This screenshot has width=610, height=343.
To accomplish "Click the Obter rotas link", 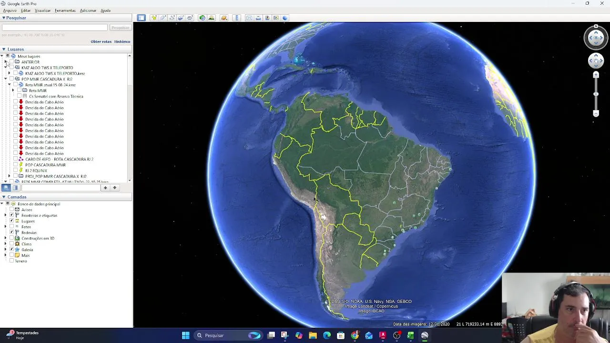I will click(101, 41).
